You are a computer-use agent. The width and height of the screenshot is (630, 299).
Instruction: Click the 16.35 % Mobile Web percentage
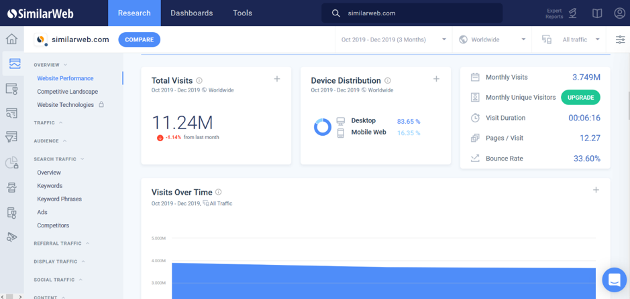pos(409,133)
